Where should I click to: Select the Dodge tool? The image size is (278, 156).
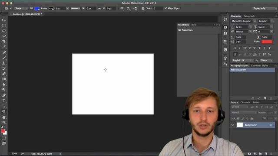tap(4, 90)
